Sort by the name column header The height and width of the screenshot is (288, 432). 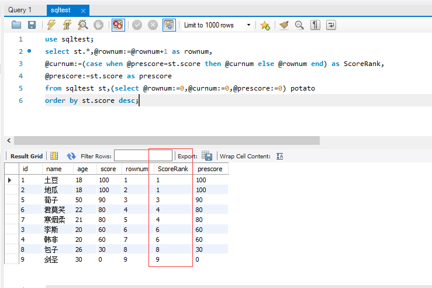point(58,169)
